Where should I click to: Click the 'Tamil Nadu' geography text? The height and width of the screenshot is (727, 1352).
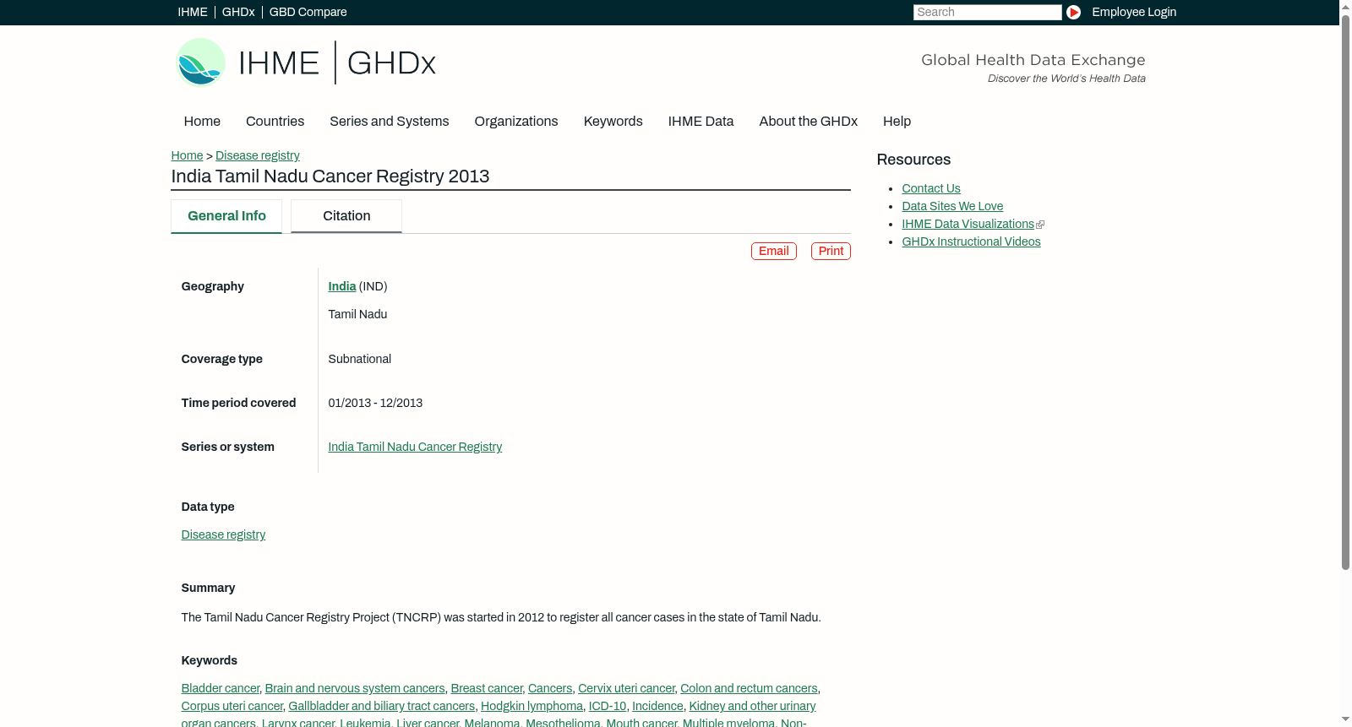point(357,314)
